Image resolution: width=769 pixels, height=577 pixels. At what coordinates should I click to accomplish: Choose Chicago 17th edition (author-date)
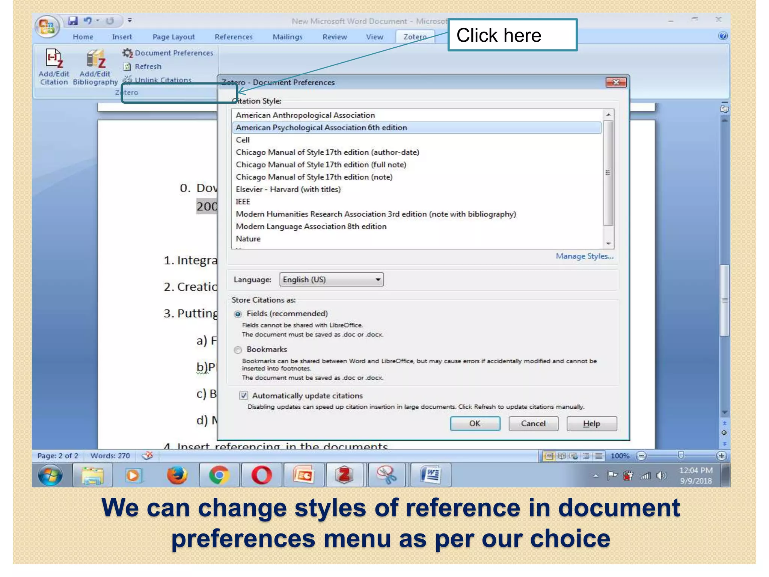[x=417, y=152]
